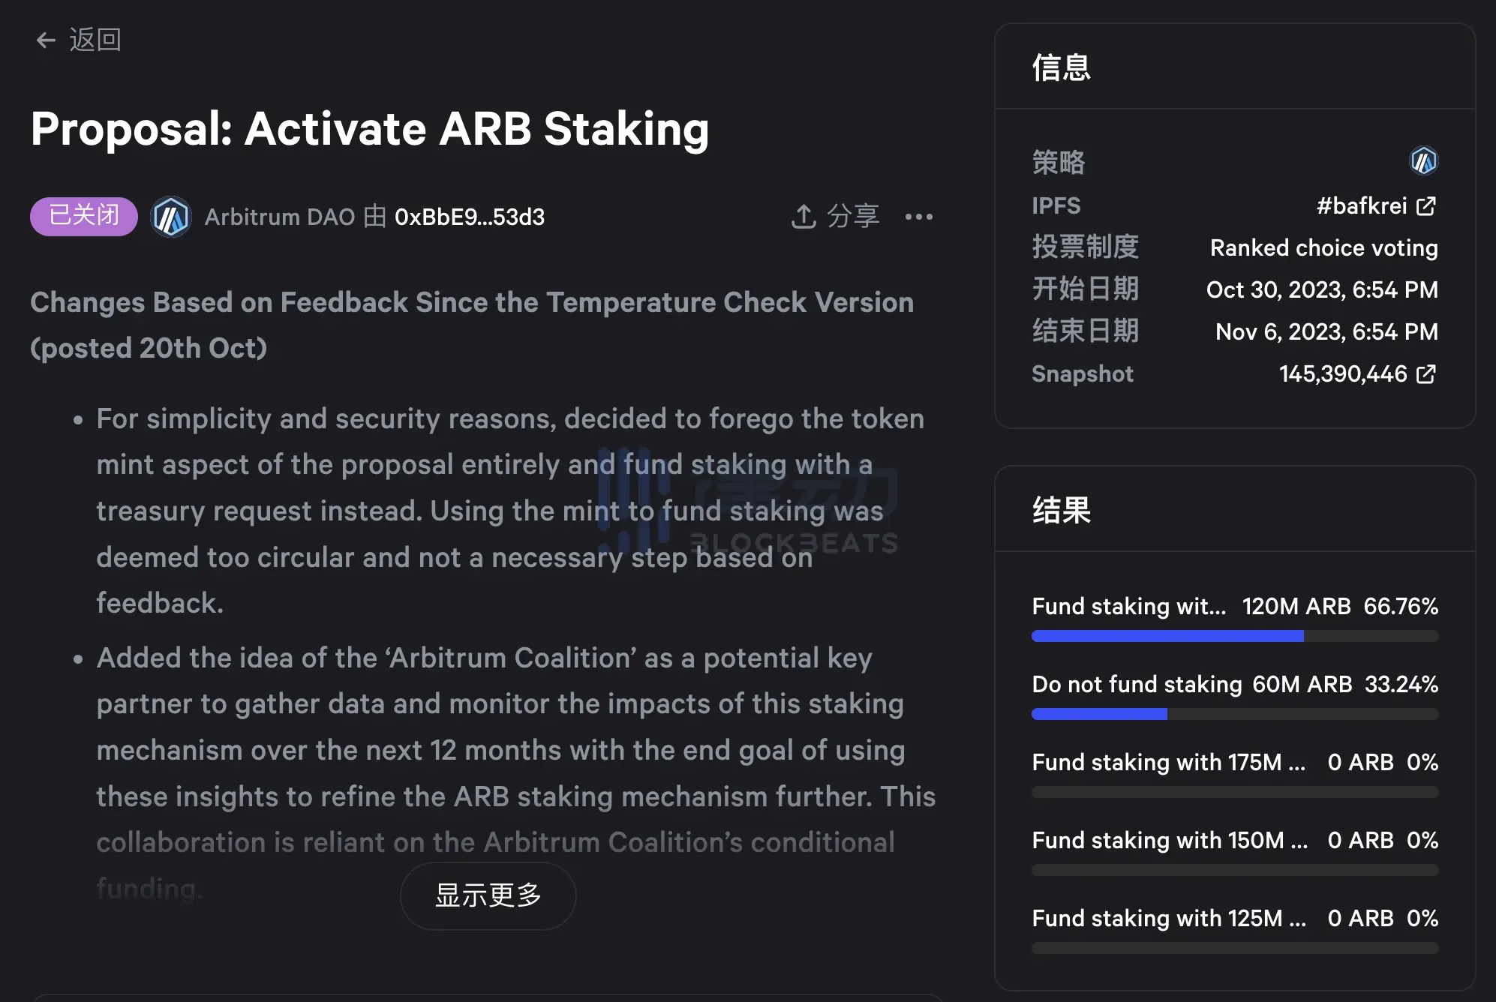Viewport: 1496px width, 1002px height.
Task: Open author address 0xBbE9...53d3
Action: pos(470,217)
